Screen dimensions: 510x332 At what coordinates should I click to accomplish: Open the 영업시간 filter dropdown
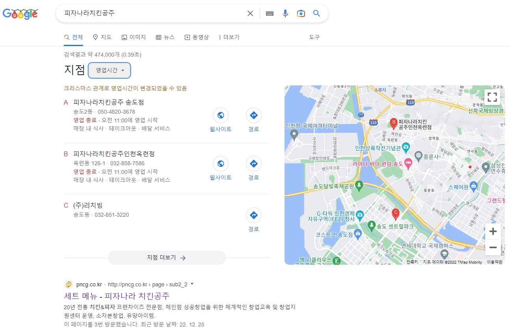click(109, 70)
